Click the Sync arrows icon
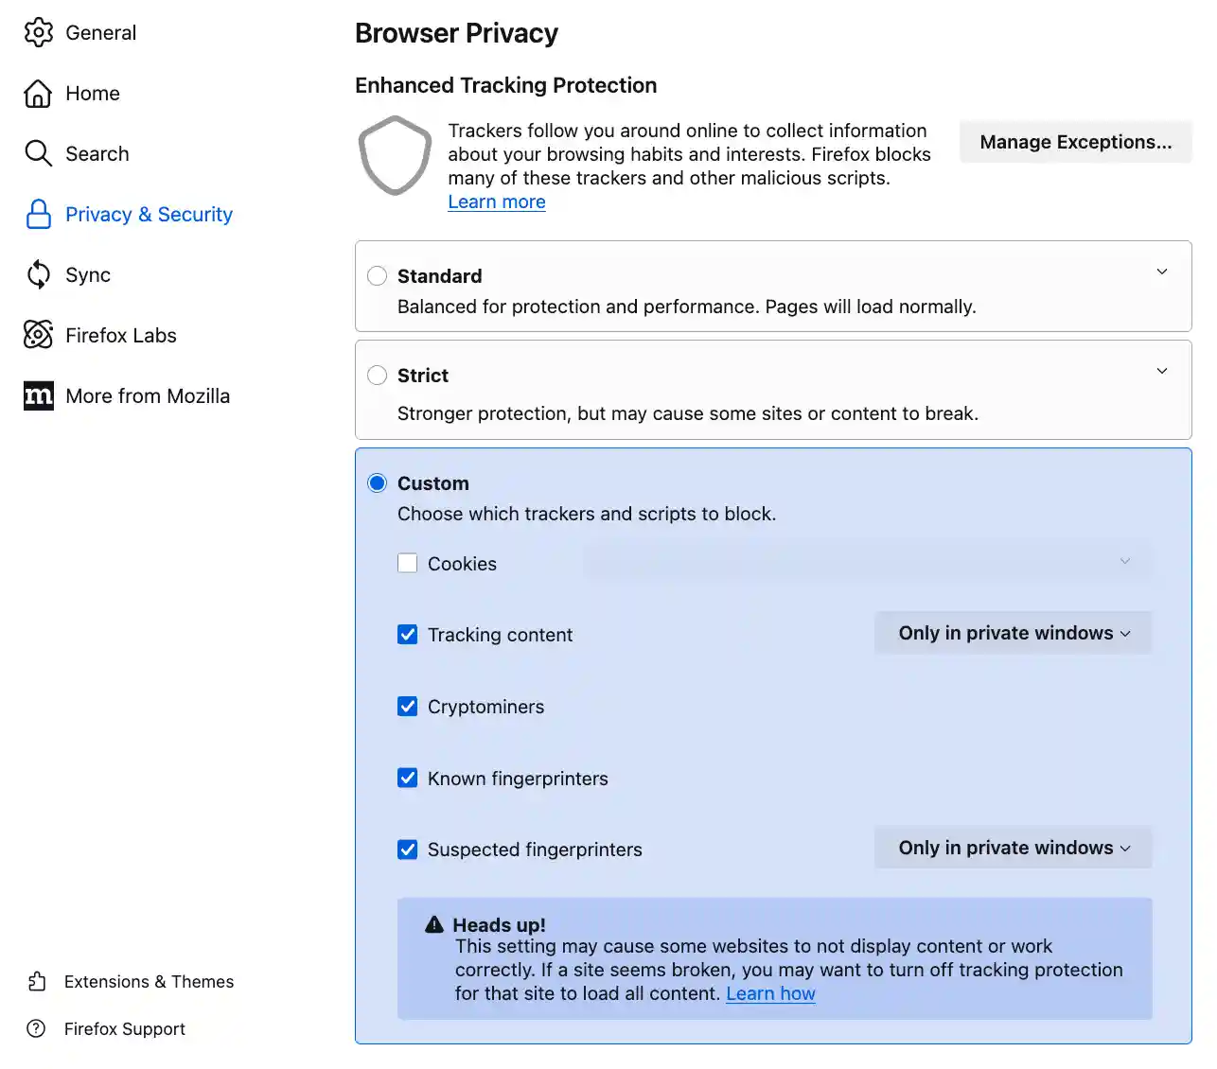Viewport: 1217px width, 1069px height. tap(39, 274)
